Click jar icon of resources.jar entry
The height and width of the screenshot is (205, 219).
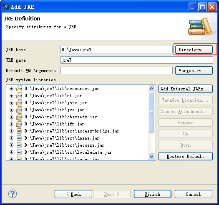(19, 88)
